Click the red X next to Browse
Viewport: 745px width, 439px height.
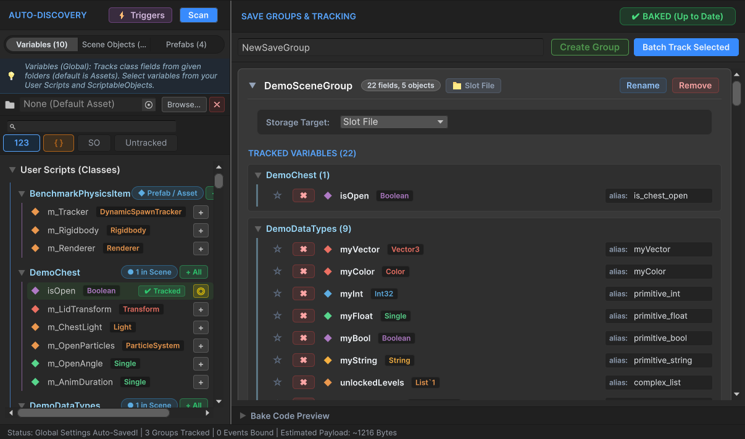pos(217,105)
